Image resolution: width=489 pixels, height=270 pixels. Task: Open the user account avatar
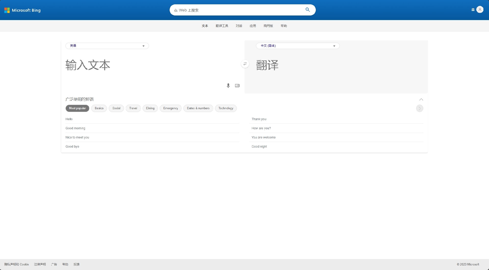pos(480,10)
